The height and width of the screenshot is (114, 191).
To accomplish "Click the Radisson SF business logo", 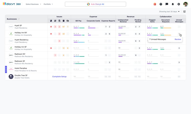I will click(x=11, y=62).
